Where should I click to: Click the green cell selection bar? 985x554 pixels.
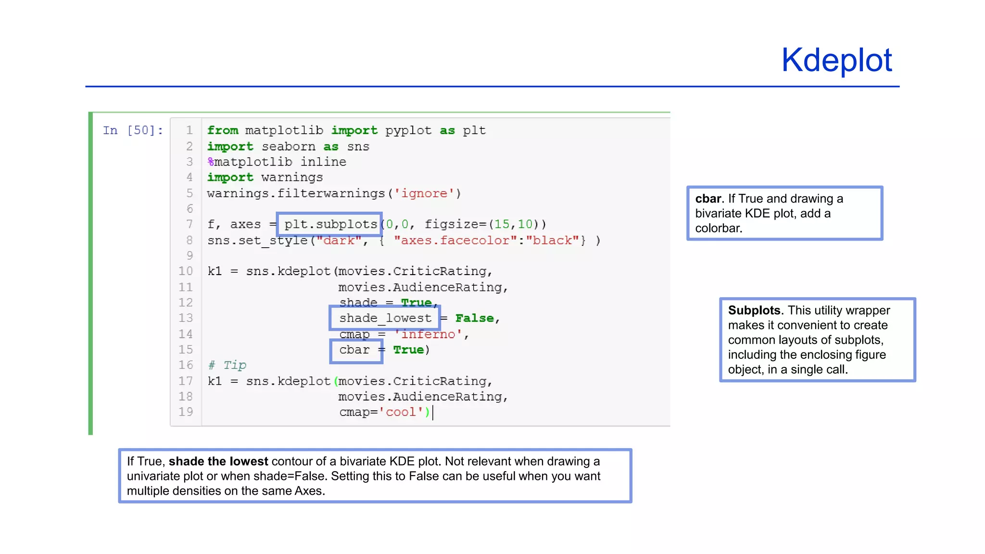[90, 273]
